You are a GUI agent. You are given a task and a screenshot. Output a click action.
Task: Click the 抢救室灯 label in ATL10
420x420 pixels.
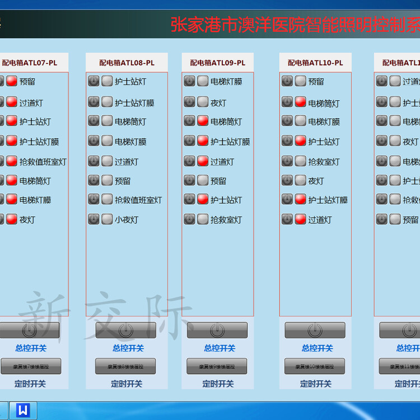(324, 162)
